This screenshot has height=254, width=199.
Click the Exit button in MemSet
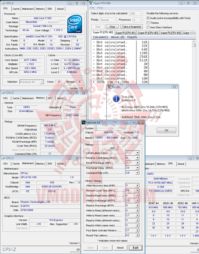point(135,248)
